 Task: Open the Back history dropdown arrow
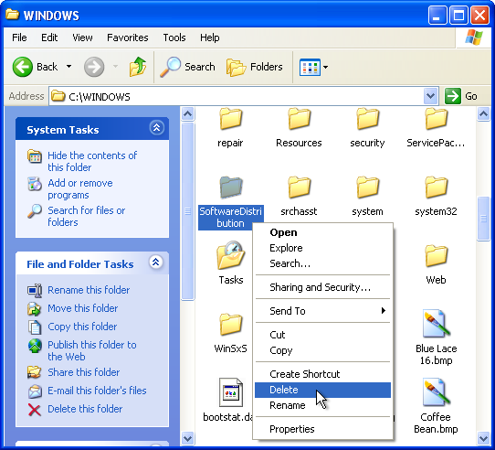(x=68, y=67)
